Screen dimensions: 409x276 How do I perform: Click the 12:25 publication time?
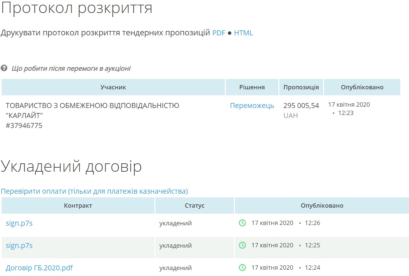[312, 245]
